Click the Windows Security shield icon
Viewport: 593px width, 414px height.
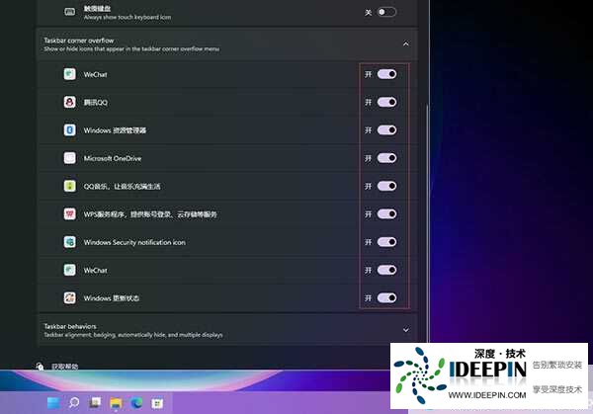69,242
